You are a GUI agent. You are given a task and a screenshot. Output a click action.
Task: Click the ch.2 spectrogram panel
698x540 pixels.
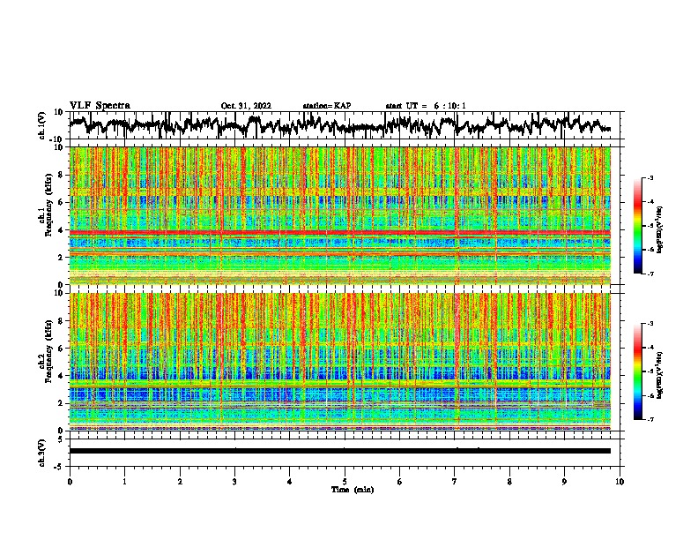(339, 362)
